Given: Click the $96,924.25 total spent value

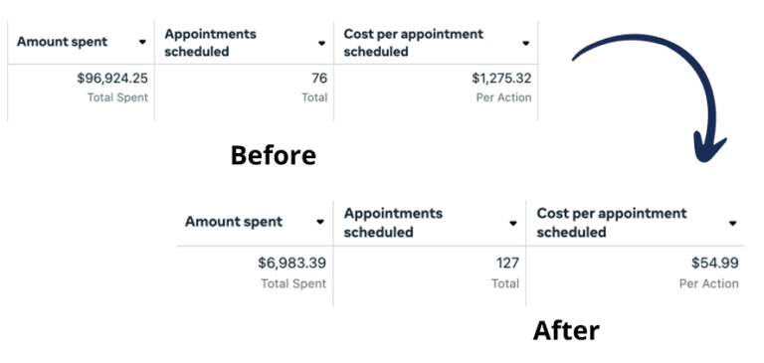Looking at the screenshot, I should point(112,79).
